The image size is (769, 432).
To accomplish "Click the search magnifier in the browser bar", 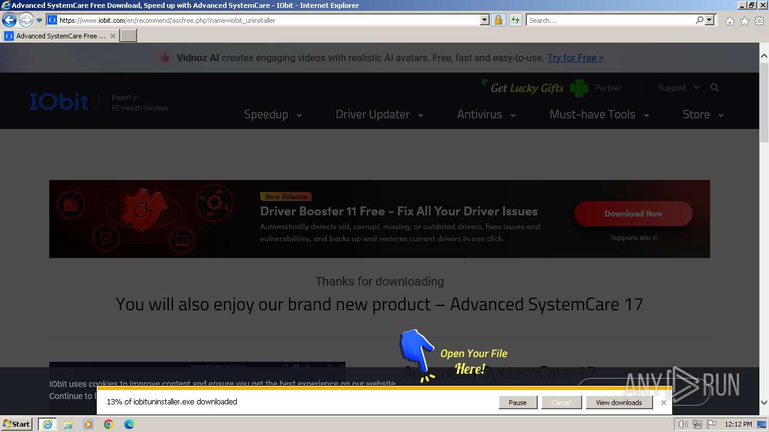I will coord(699,20).
